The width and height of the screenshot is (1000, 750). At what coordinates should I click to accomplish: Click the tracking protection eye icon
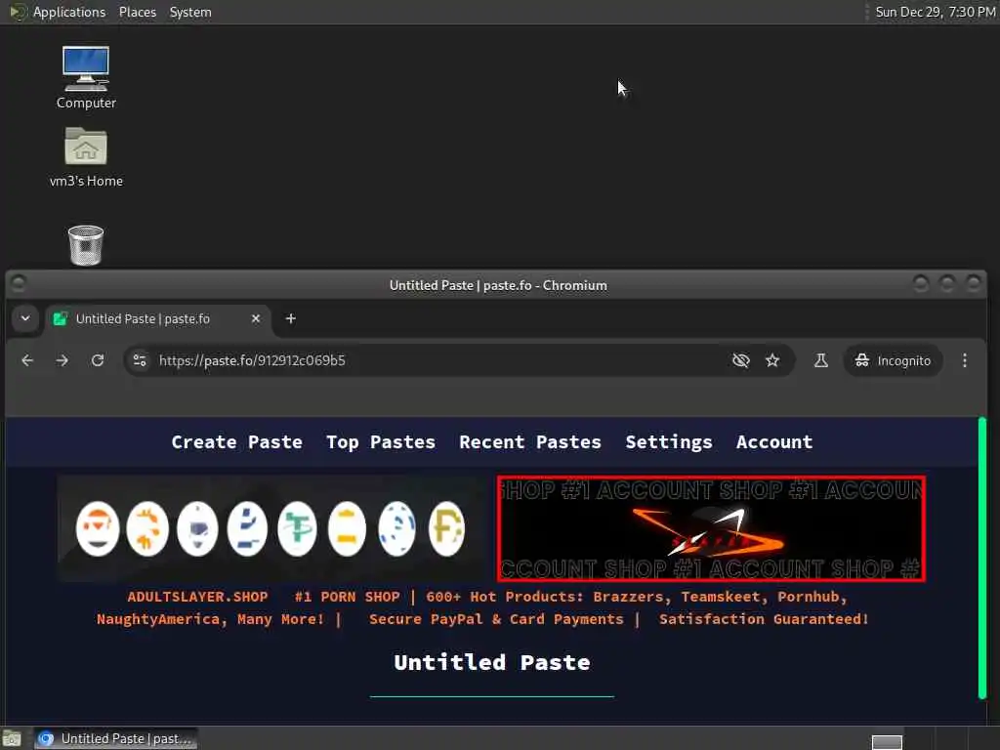tap(740, 361)
